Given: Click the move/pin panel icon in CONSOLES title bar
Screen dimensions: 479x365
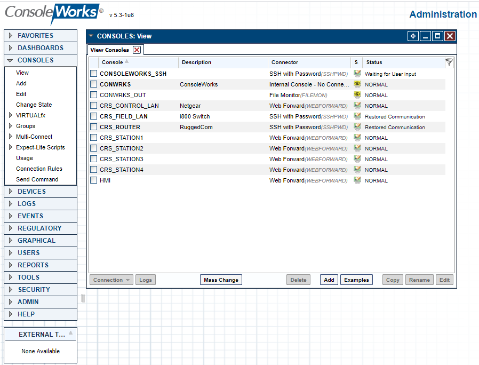Looking at the screenshot, I should pyautogui.click(x=413, y=36).
